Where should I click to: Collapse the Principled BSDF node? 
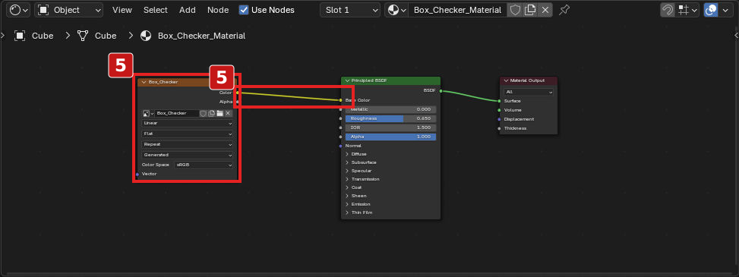tap(347, 81)
